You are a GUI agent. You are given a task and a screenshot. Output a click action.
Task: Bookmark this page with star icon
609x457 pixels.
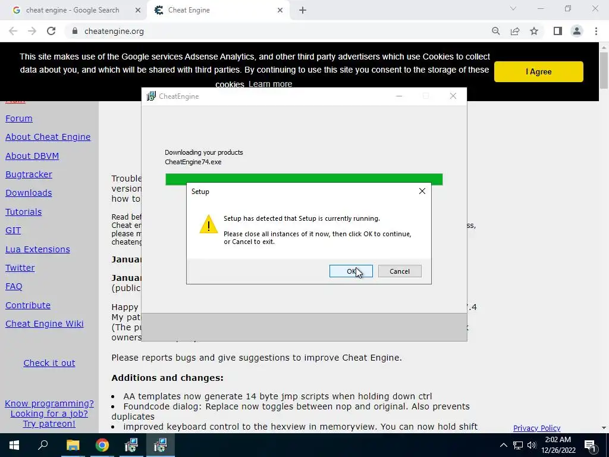click(534, 31)
